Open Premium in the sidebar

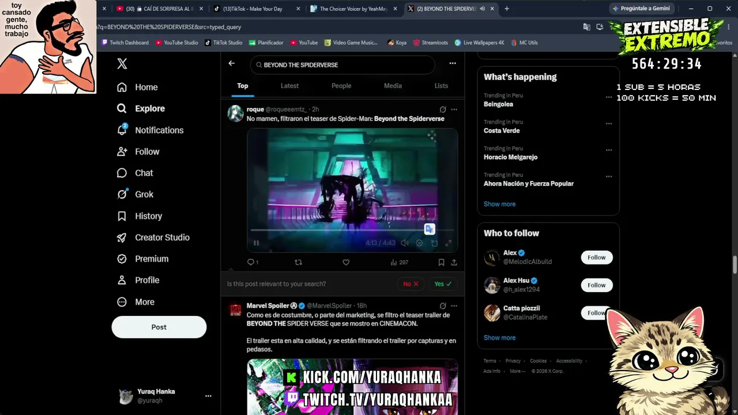tap(142, 259)
